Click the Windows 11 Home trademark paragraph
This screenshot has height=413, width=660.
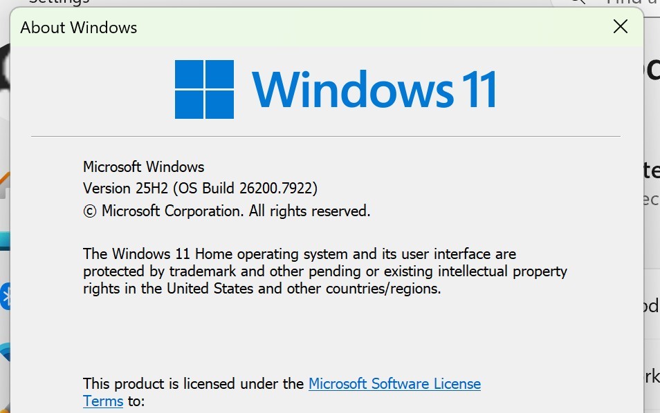[x=325, y=271]
